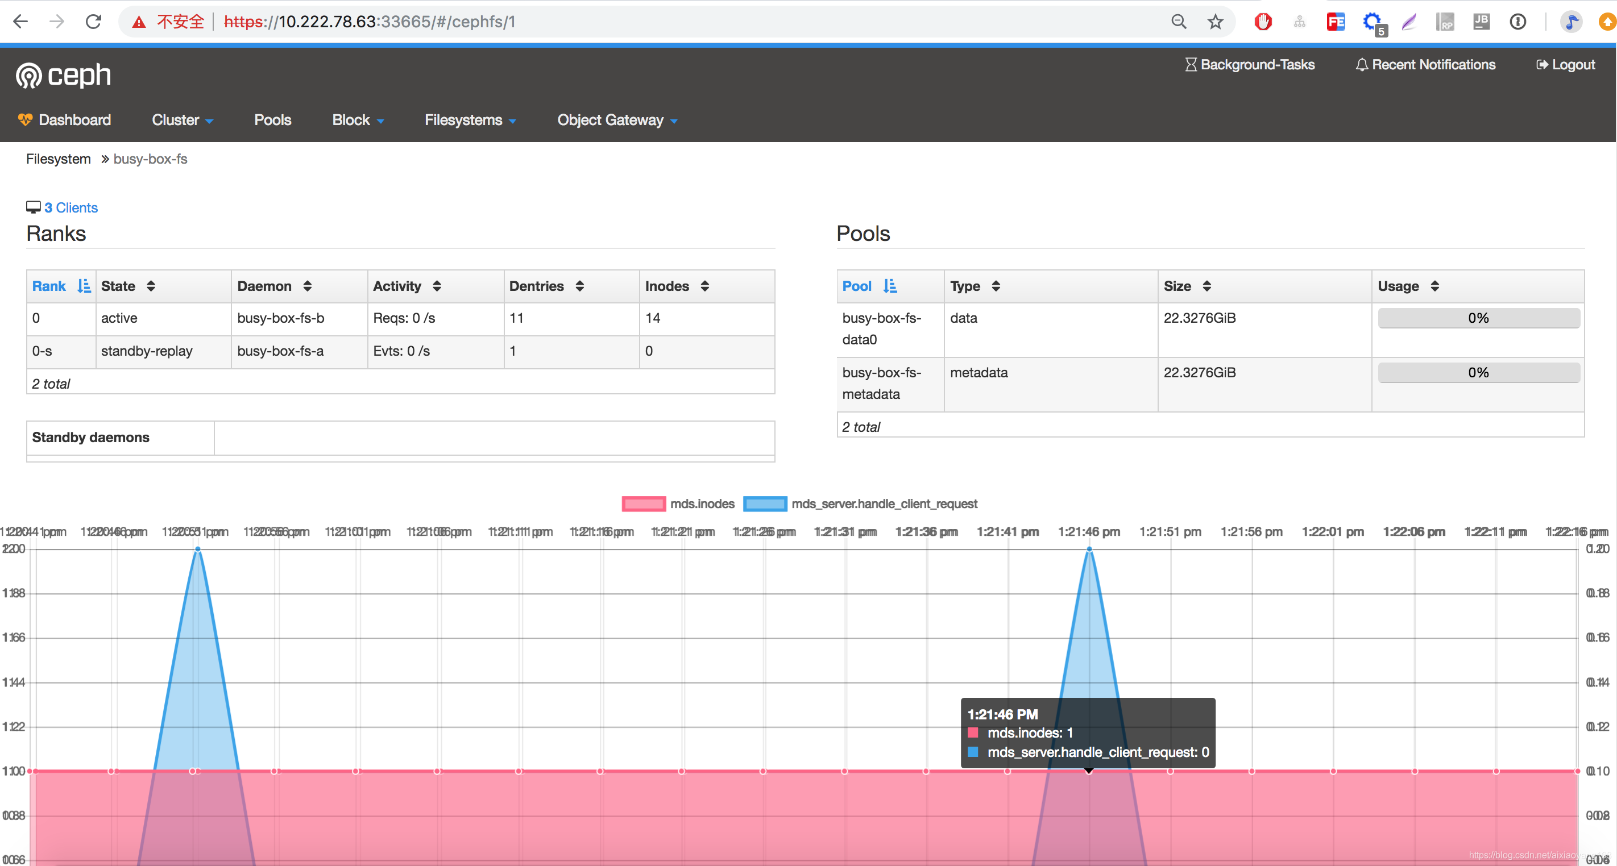This screenshot has height=866, width=1617.
Task: Expand the Block dropdown menu
Action: (356, 120)
